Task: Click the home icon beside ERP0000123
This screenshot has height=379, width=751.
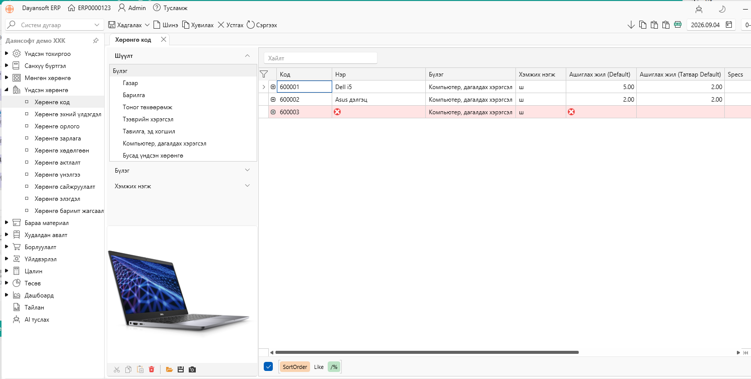Action: (71, 8)
